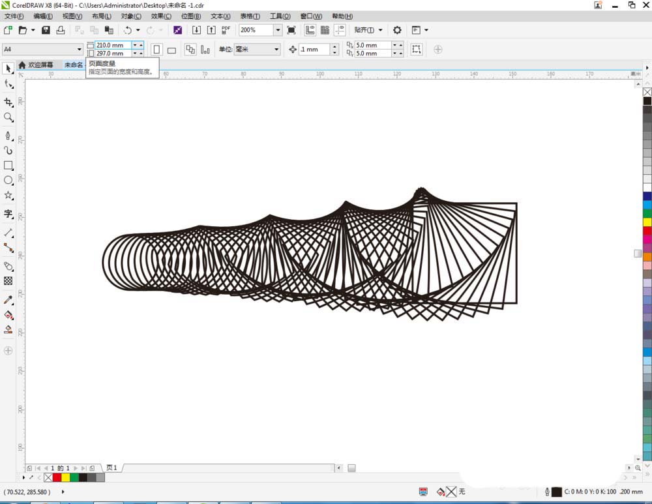Image resolution: width=652 pixels, height=504 pixels.
Task: Click the red swatch in document palette
Action: tap(57, 477)
